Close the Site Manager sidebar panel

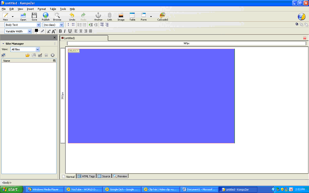pyautogui.click(x=54, y=38)
